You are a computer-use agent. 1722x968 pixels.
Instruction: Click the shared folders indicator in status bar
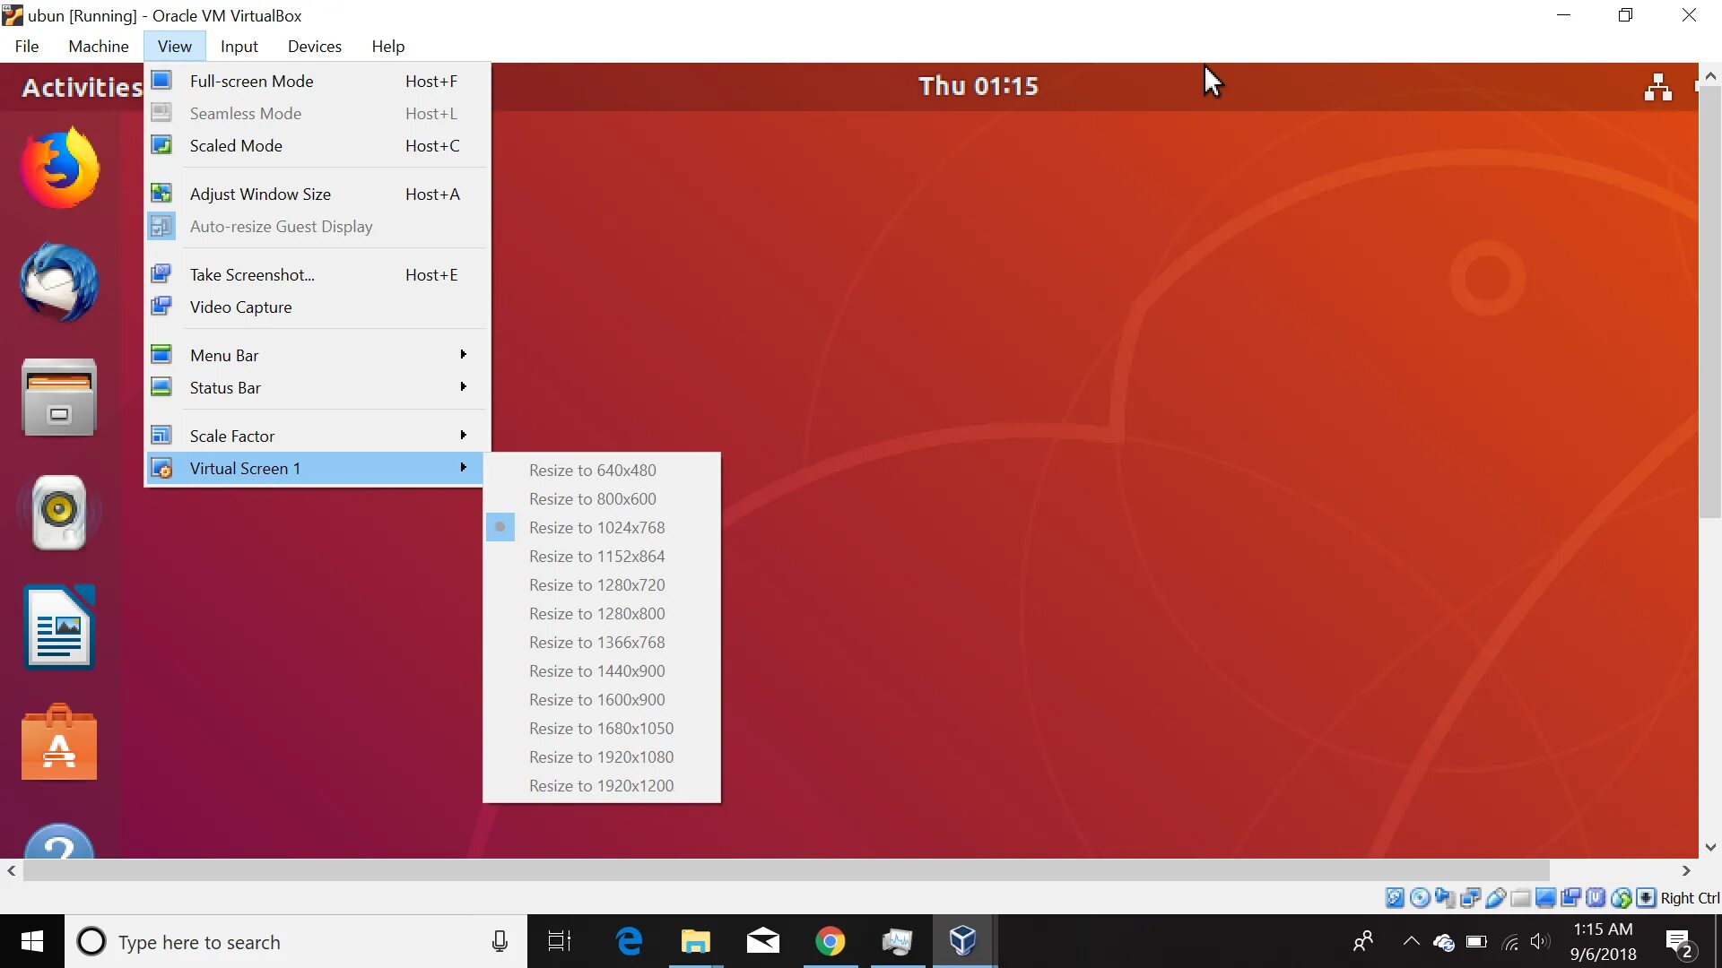[1520, 898]
